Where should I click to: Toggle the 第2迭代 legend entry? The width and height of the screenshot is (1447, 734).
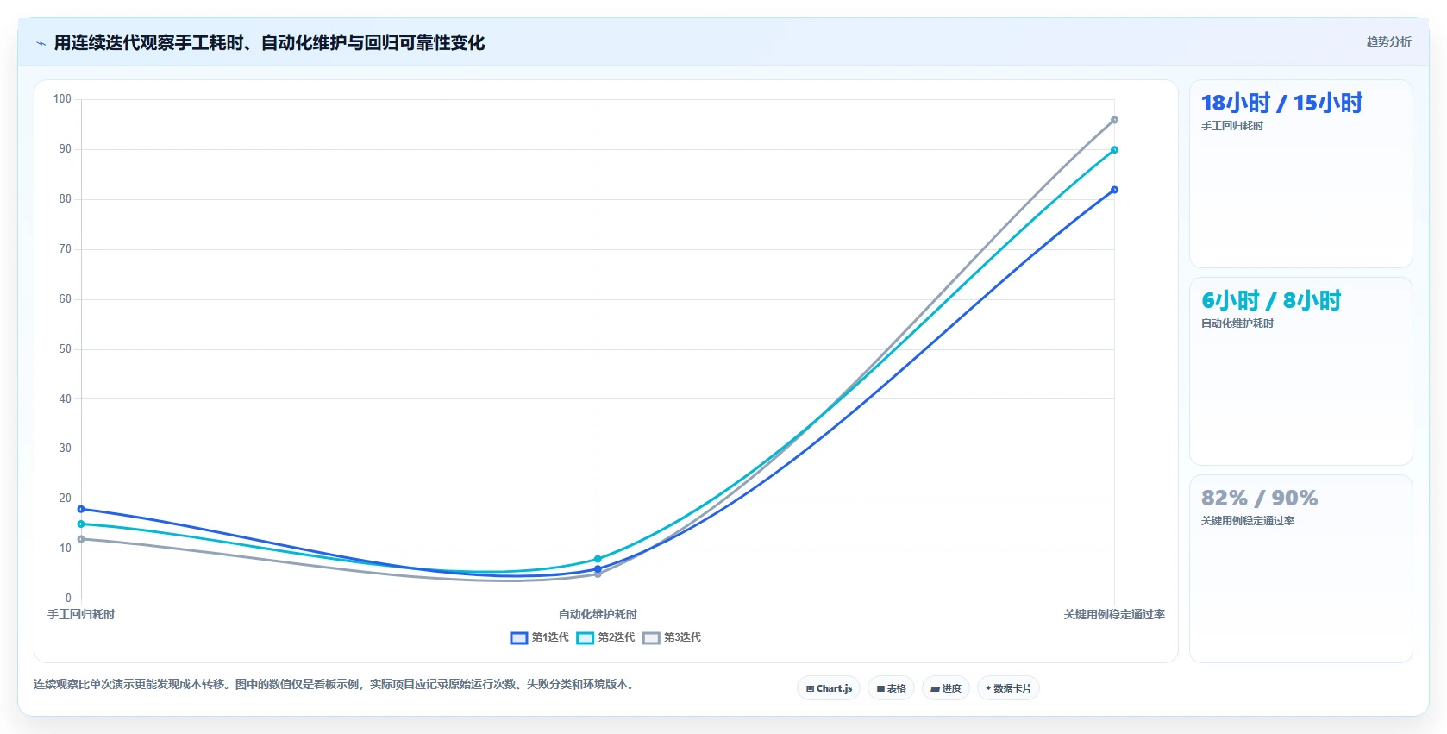pos(605,637)
